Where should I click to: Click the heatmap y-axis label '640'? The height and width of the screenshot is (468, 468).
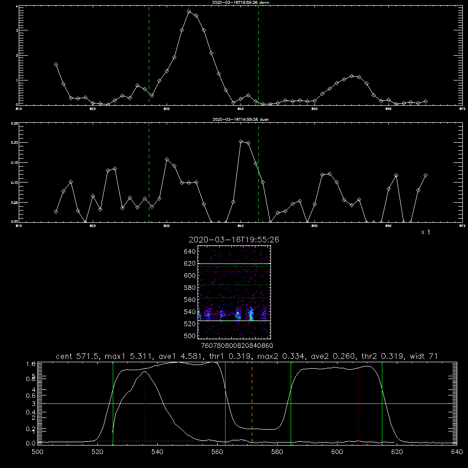pyautogui.click(x=190, y=252)
